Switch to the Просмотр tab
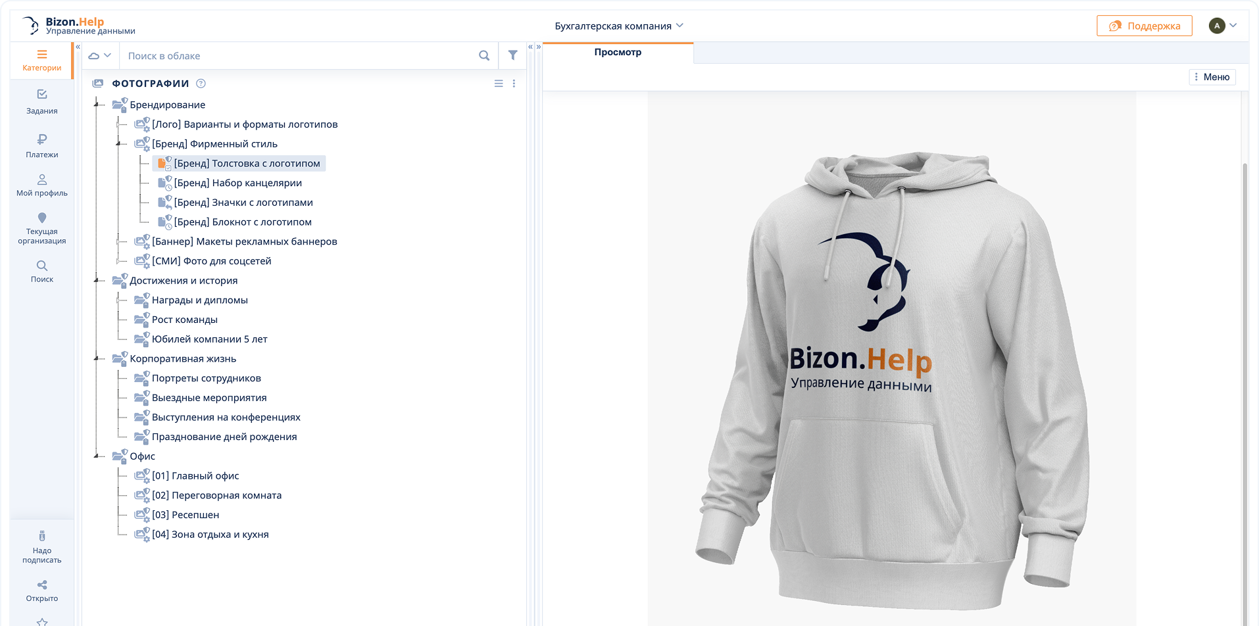 point(618,52)
